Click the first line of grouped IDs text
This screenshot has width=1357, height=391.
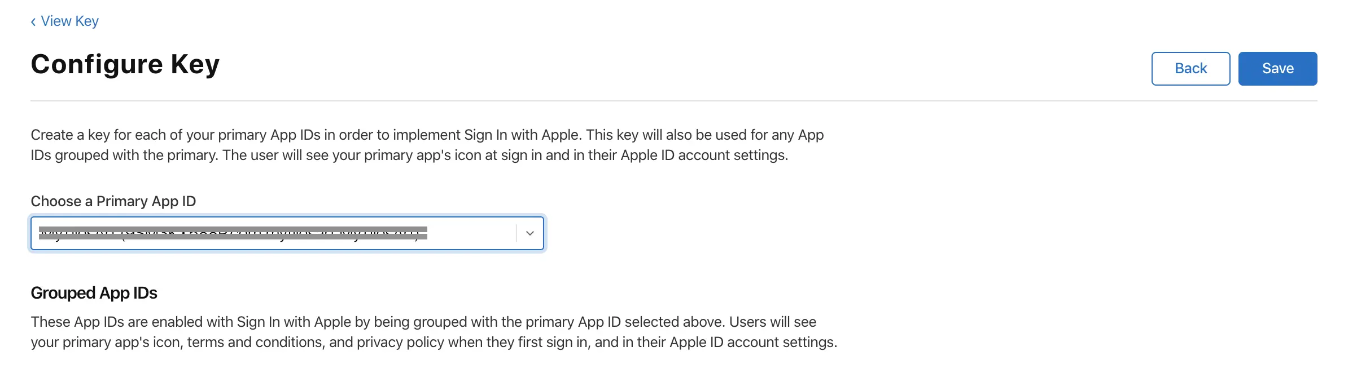(x=423, y=322)
